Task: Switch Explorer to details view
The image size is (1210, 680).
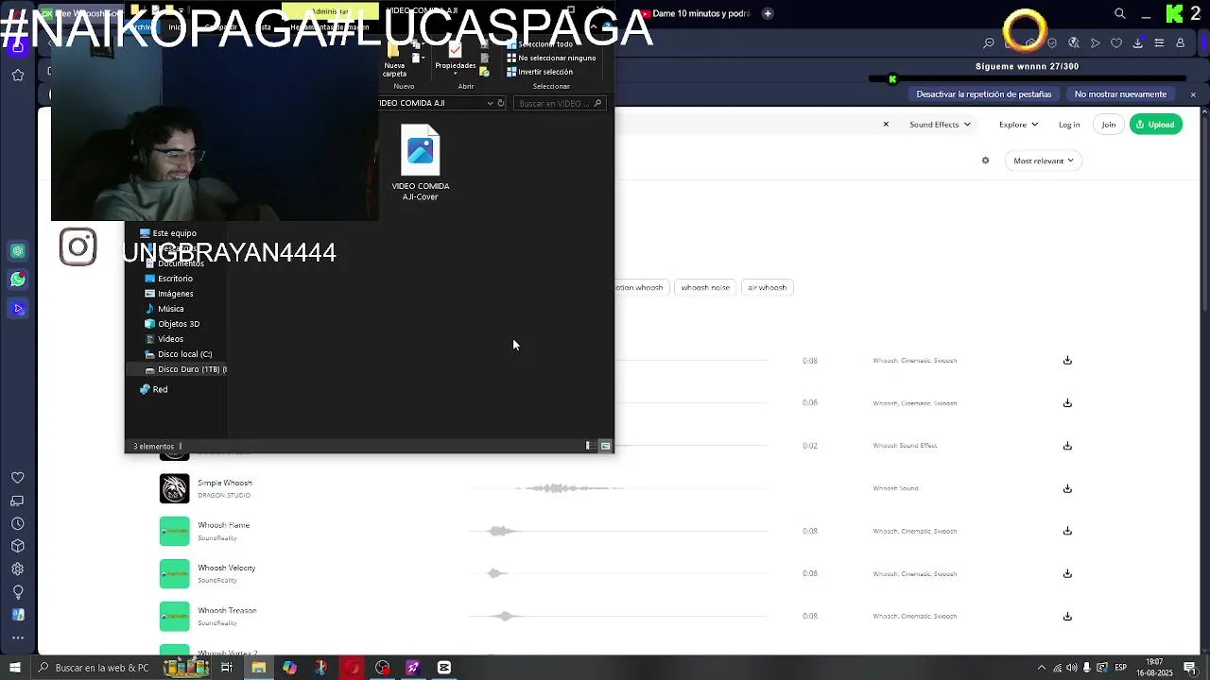Action: pos(590,446)
